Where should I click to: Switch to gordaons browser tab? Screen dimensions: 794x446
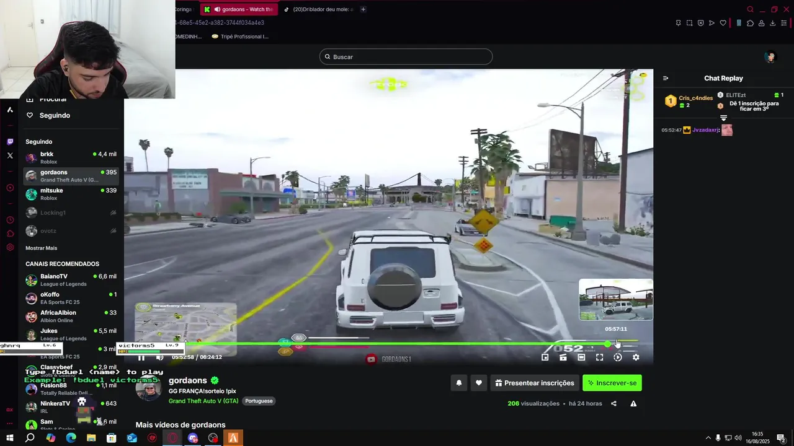(238, 9)
